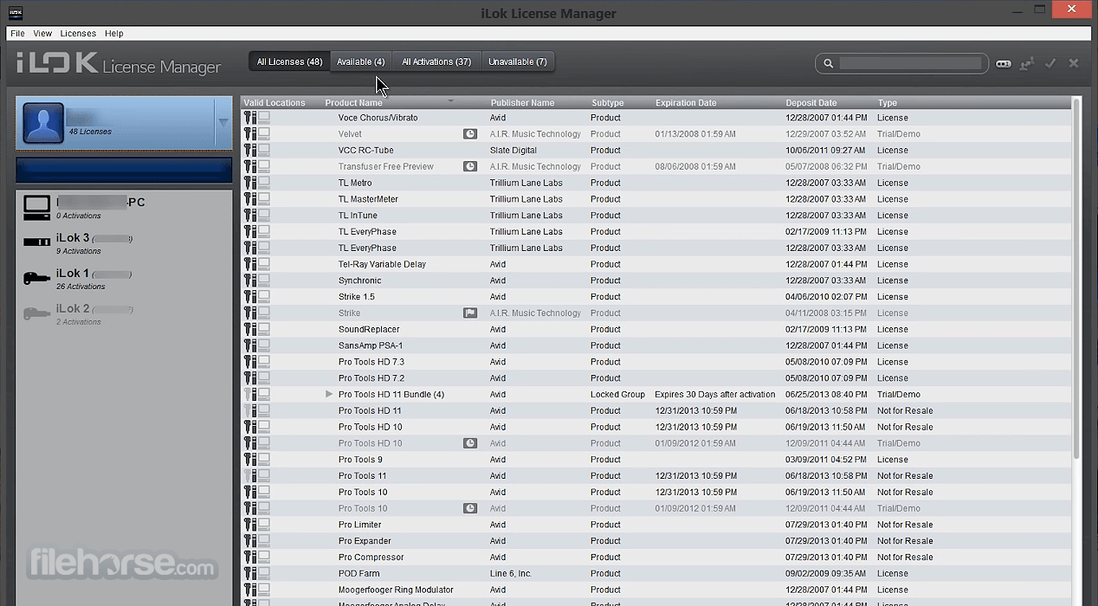Click the clock icon on Velvet row
Image resolution: width=1098 pixels, height=606 pixels.
coord(470,134)
